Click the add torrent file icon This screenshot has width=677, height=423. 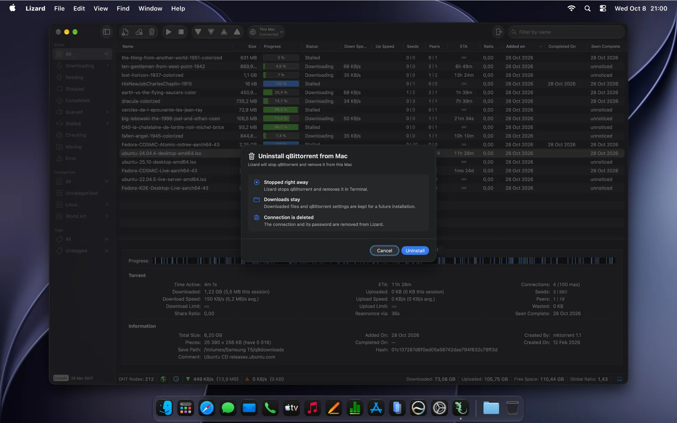click(x=125, y=32)
